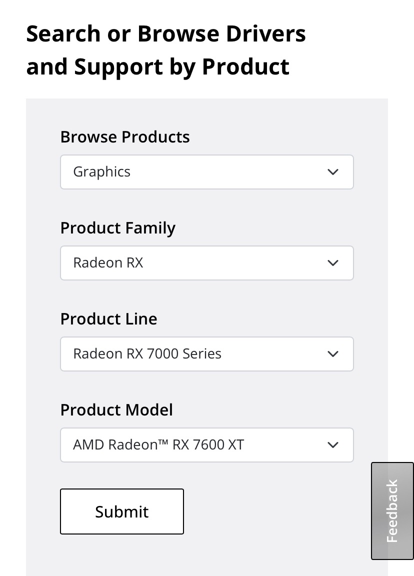This screenshot has height=576, width=414.
Task: Click the AMD Radeon RX 7600 XT text
Action: 158,445
